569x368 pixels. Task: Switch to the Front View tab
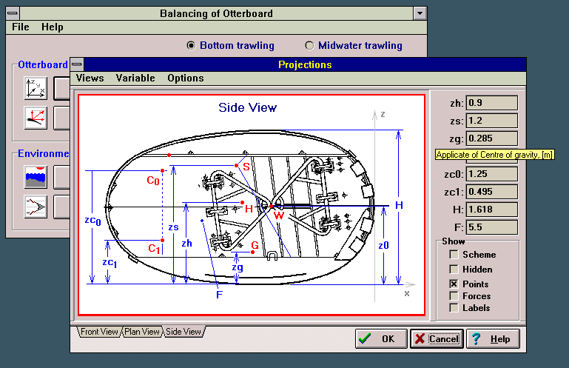pyautogui.click(x=99, y=332)
